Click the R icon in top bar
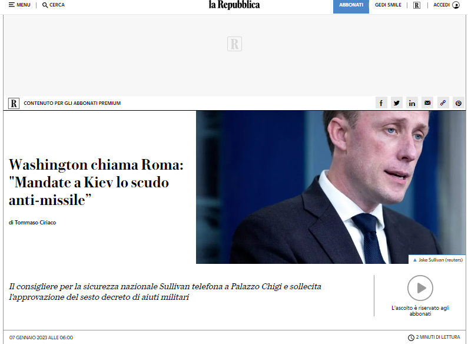Screen dimensions: 468x344 click(417, 5)
